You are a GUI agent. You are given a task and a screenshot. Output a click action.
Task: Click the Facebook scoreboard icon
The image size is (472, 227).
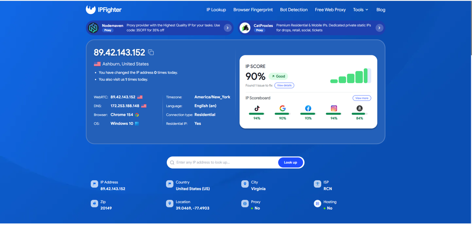[308, 108]
